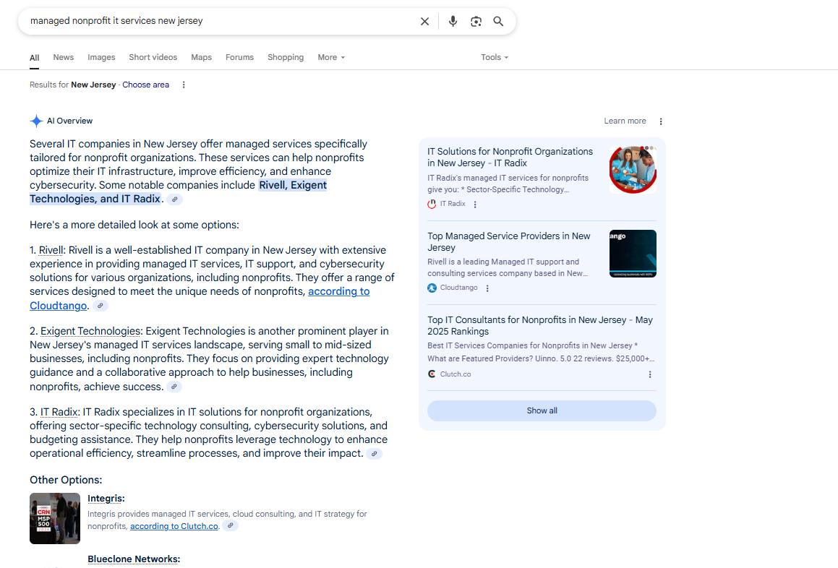Screen dimensions: 838x568
Task: Switch to the Maps tab
Action: click(x=202, y=57)
